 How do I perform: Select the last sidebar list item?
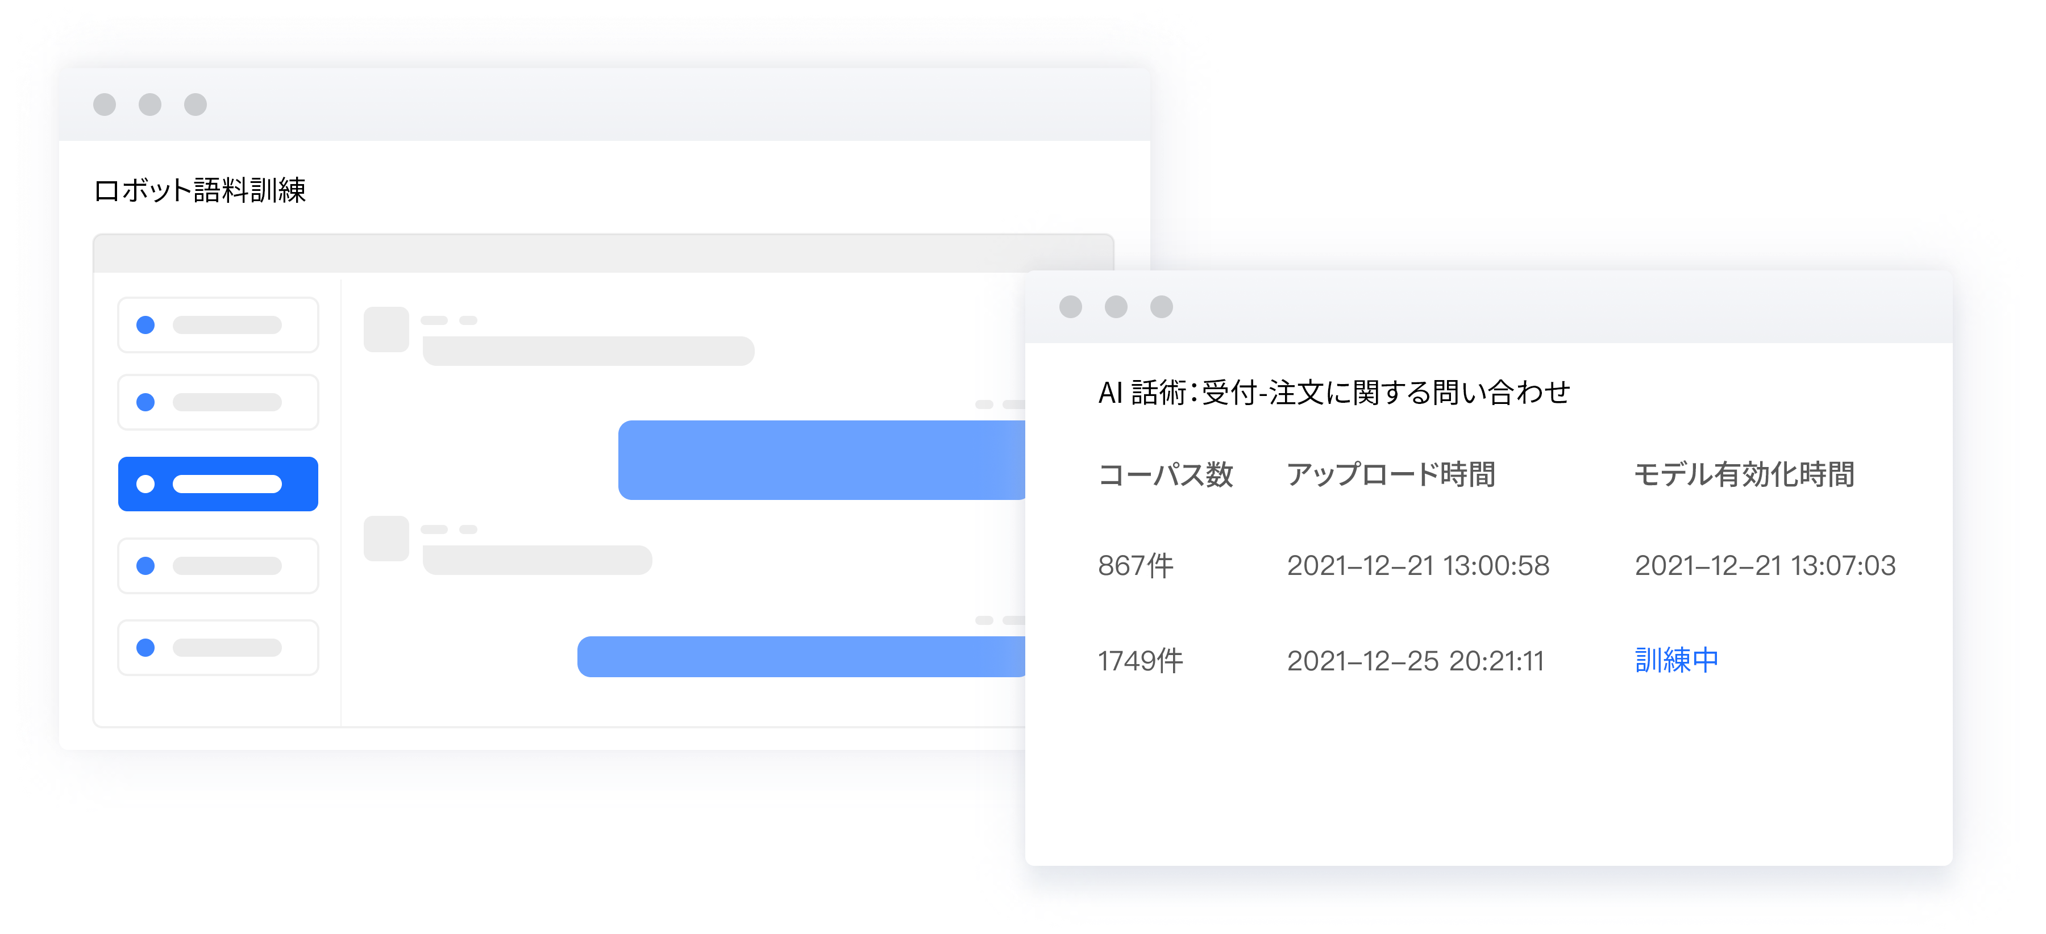click(218, 648)
